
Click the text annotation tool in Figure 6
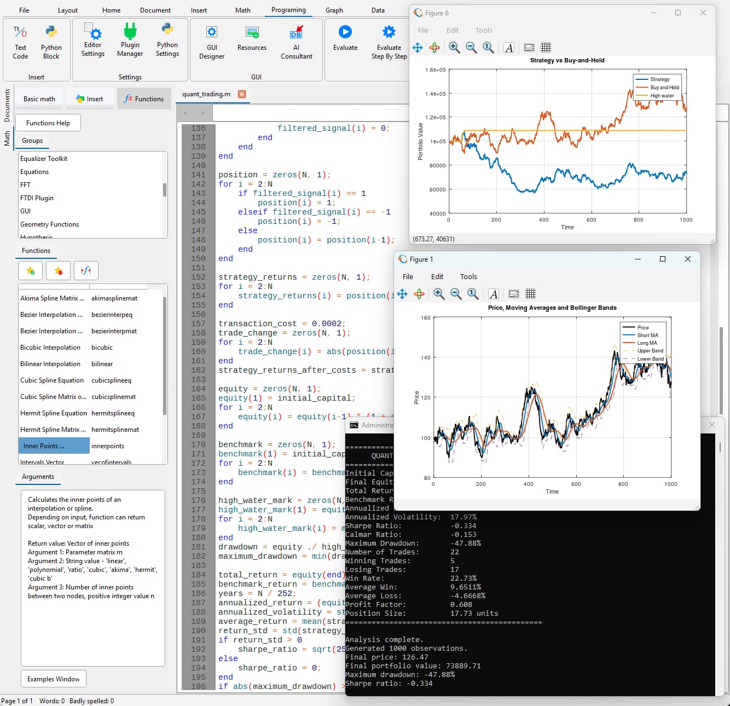click(x=509, y=48)
